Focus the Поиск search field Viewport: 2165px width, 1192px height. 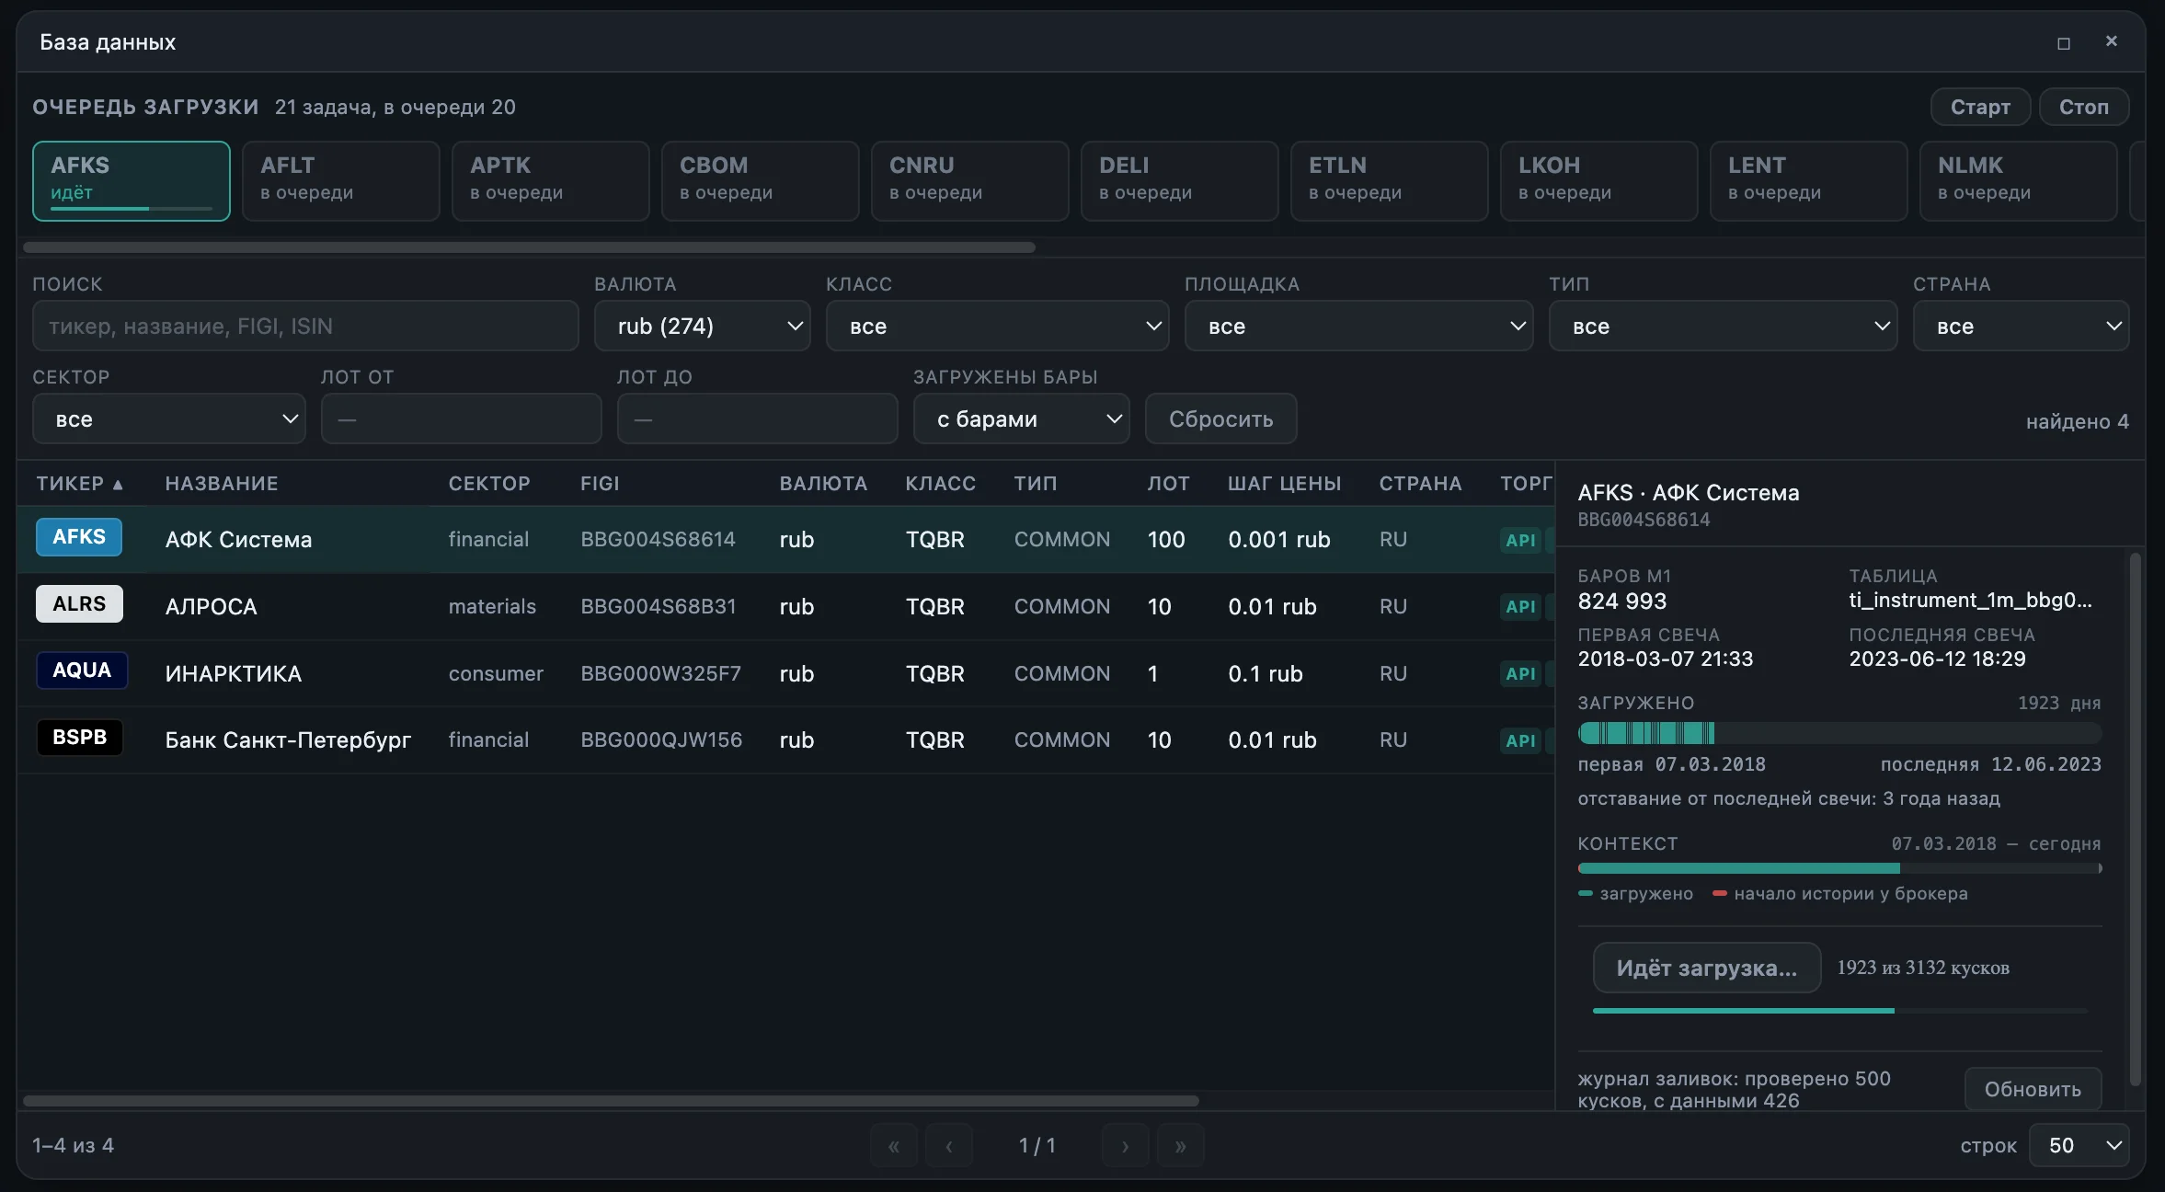(305, 327)
